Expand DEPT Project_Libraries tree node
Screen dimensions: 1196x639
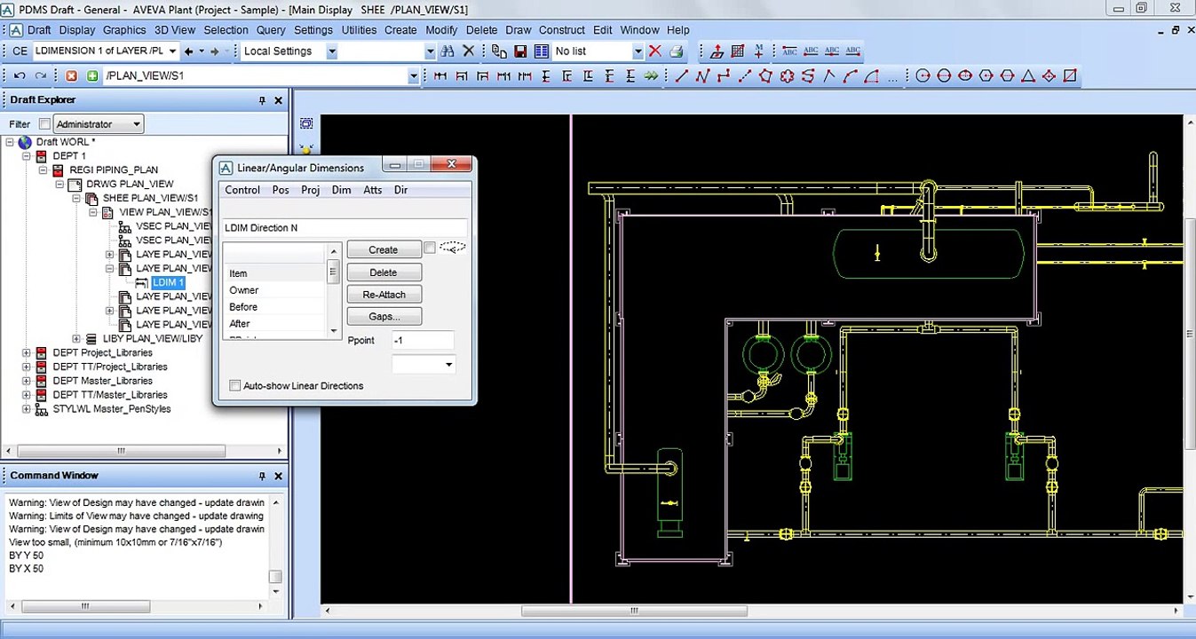coord(27,352)
